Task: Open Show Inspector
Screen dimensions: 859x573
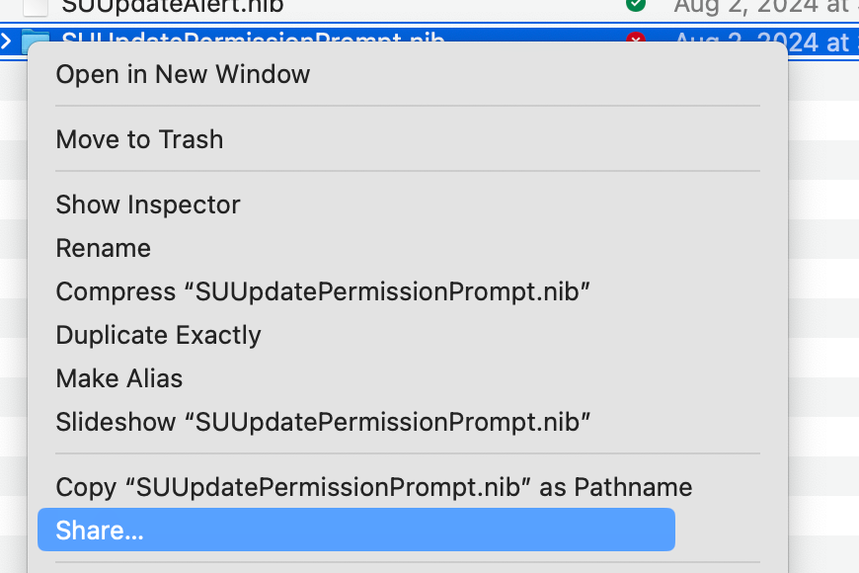Action: pyautogui.click(x=147, y=205)
